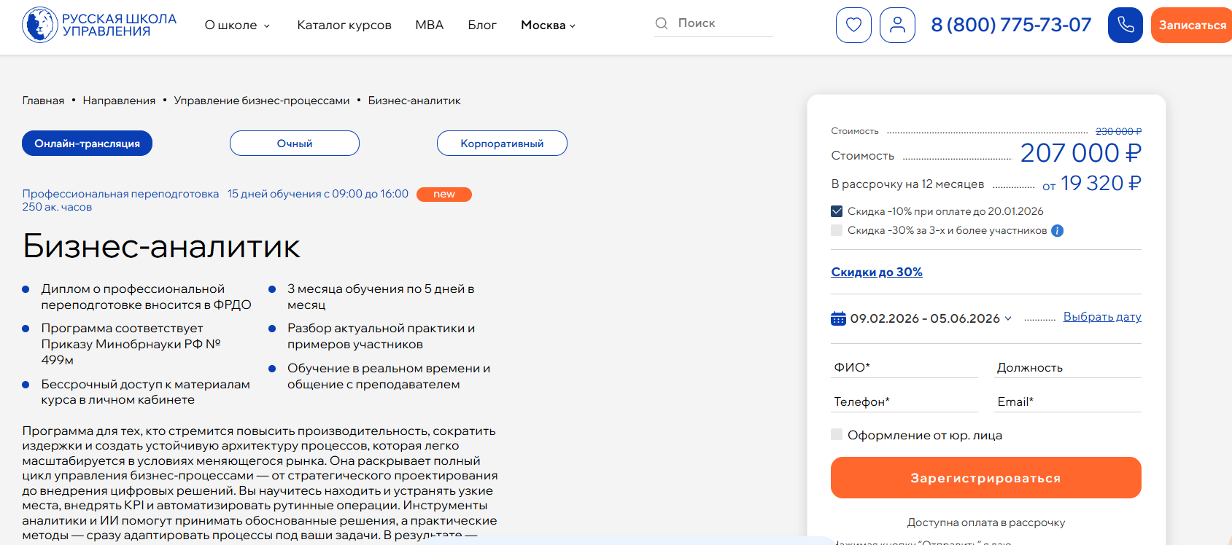1232x545 pixels.
Task: Follow the "Скидки до 30%" link
Action: tap(877, 272)
